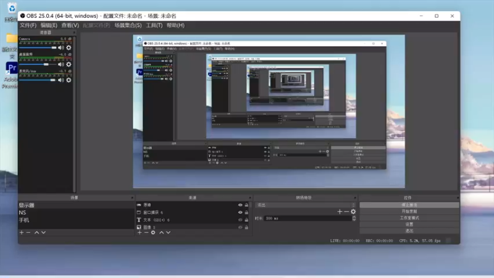The image size is (494, 278).
Task: Open the 文件(F) menu
Action: 28,25
